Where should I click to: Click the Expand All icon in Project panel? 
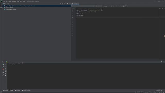(63, 4)
